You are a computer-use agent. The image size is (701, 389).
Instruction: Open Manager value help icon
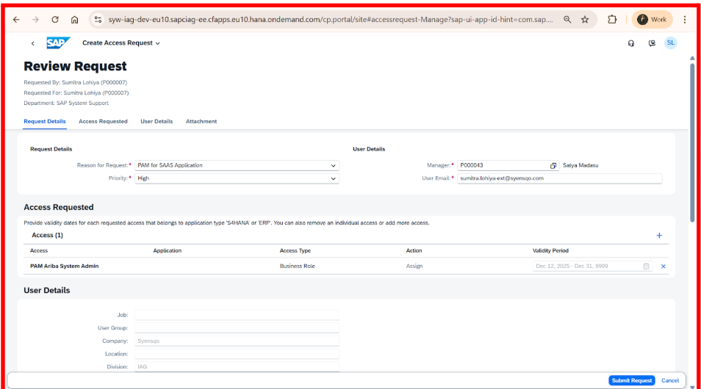[553, 166]
